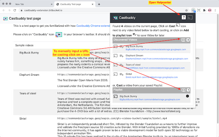Viewport: 219px width, 137px height.
Task: Close the Castbuddy Test page tab
Action: (92, 4)
